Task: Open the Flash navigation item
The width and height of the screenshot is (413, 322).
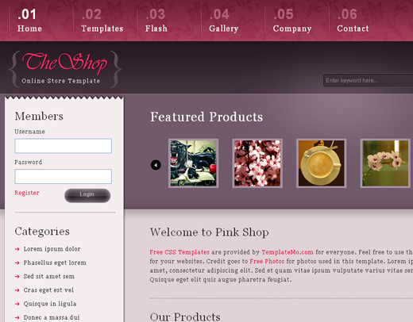Action: [x=156, y=21]
